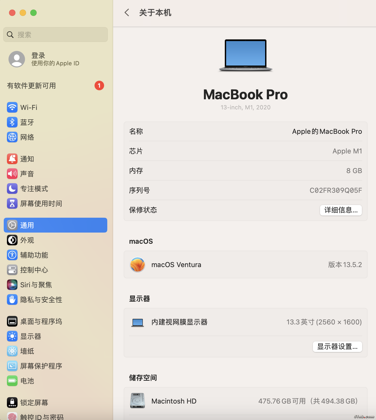
Task: Open the Bluetooth (蓝牙) settings icon
Action: [12, 122]
